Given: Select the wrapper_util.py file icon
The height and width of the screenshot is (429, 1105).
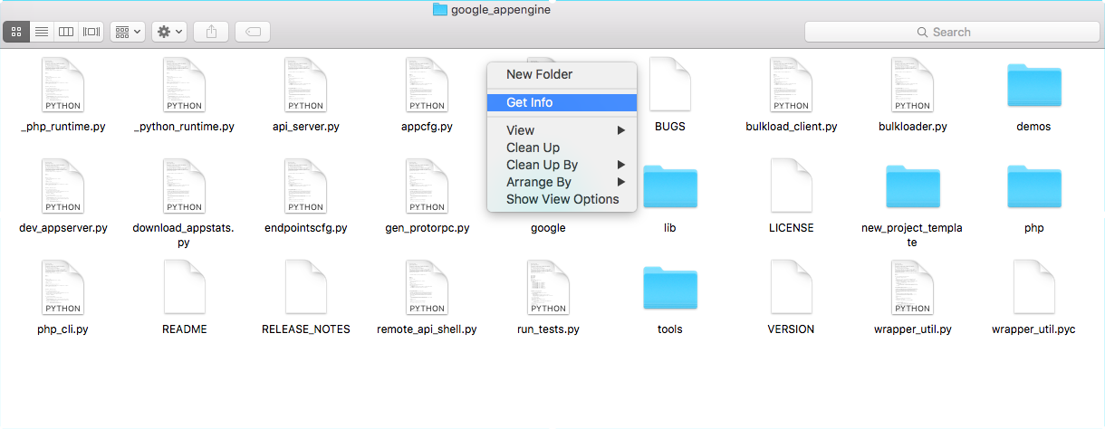Looking at the screenshot, I should (913, 287).
